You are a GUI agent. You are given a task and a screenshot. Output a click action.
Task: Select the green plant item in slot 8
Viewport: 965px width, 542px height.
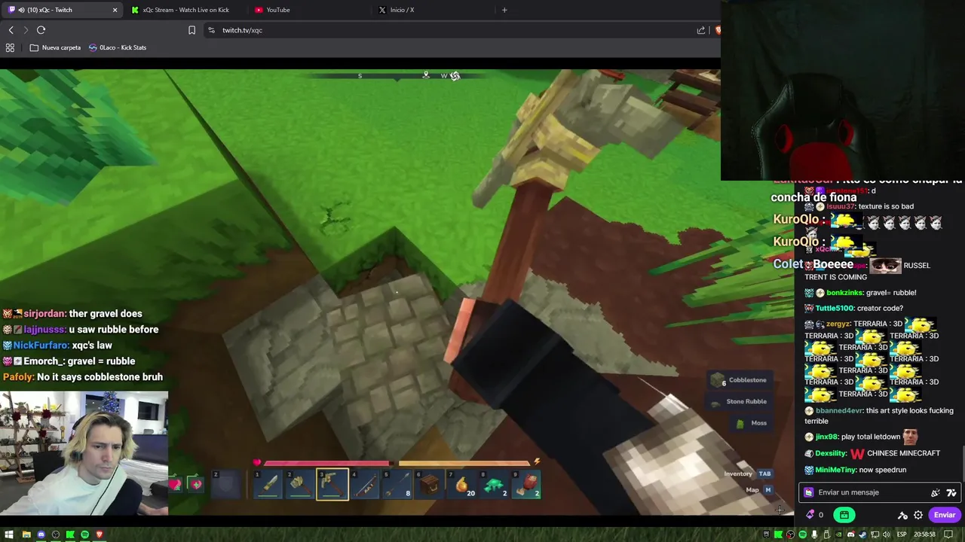click(x=495, y=484)
